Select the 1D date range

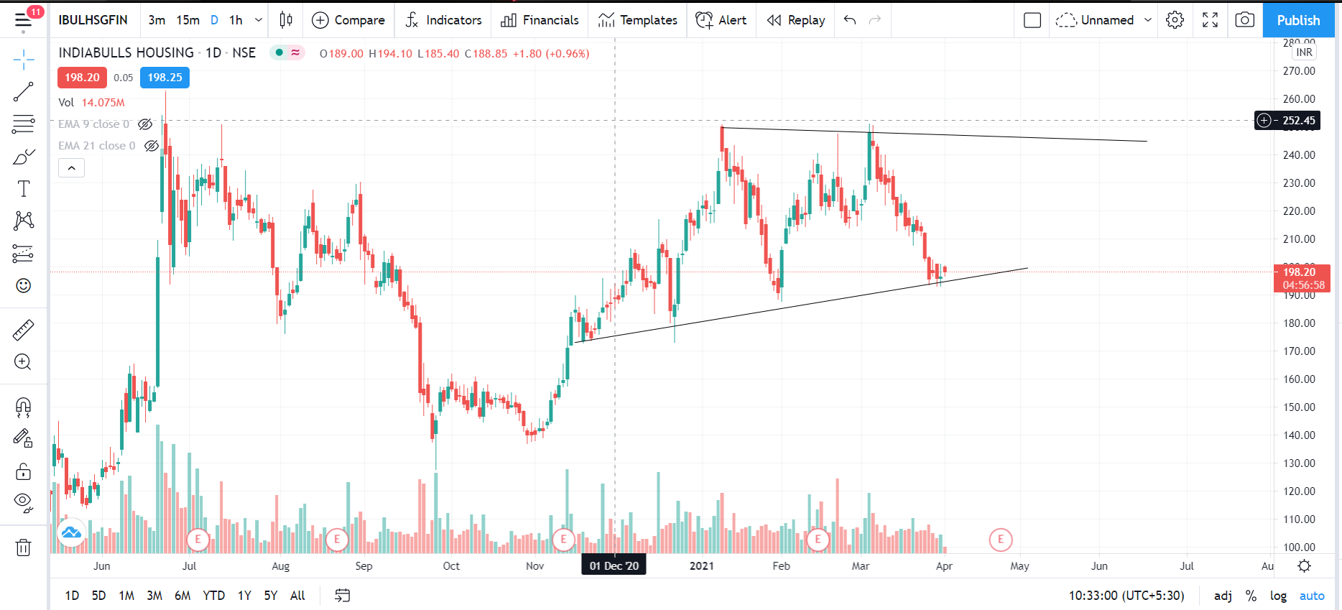pos(72,596)
